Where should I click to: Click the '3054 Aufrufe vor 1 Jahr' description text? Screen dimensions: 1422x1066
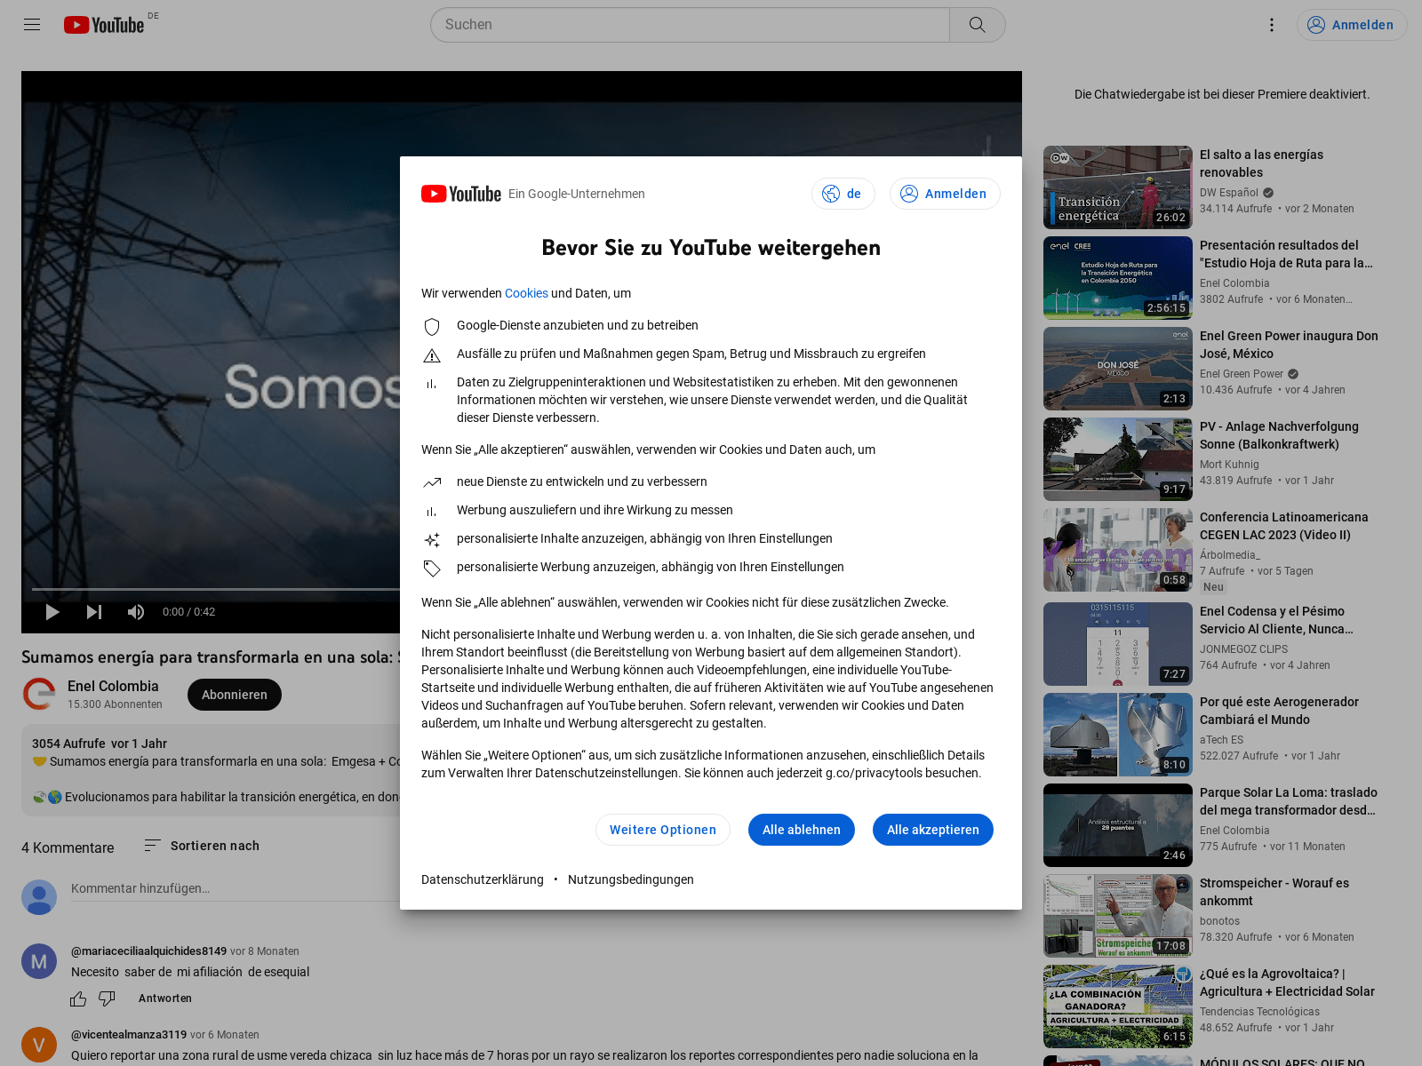(100, 744)
